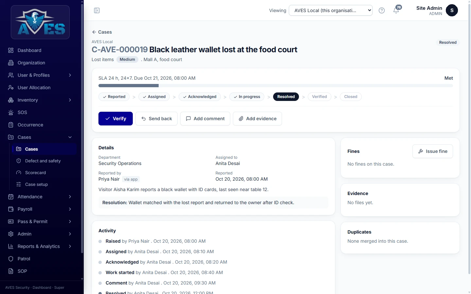The height and width of the screenshot is (294, 471).
Task: Click the SLA progress bar
Action: click(x=276, y=86)
